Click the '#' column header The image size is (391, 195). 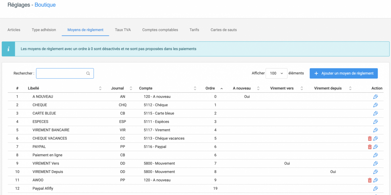coord(17,88)
